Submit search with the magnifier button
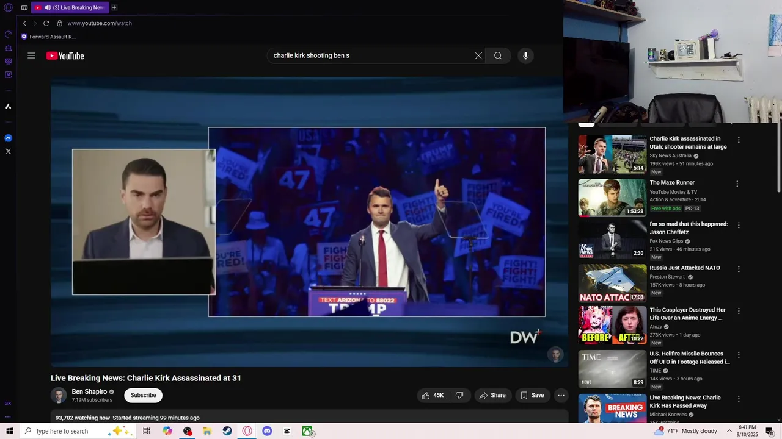This screenshot has height=439, width=782. 498,55
